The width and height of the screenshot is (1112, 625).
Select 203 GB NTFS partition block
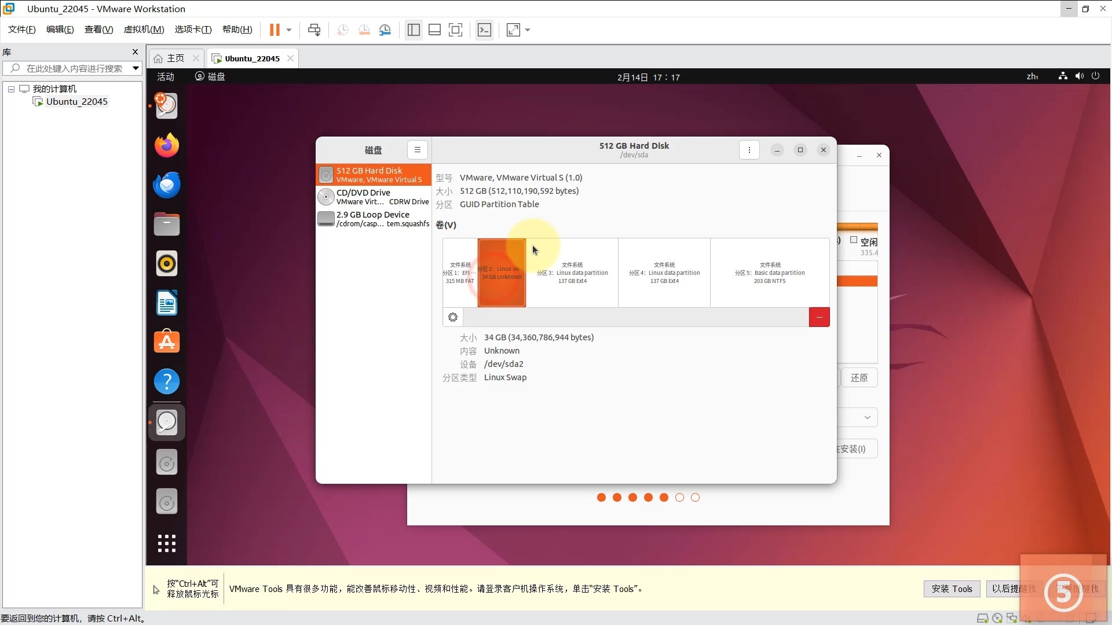tap(770, 273)
